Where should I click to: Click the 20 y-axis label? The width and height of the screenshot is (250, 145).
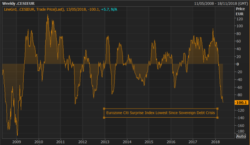(x=239, y=56)
